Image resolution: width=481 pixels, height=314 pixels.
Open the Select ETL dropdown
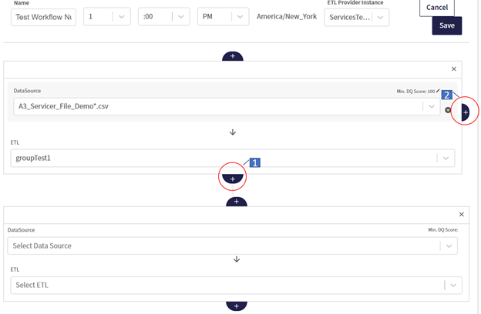(236, 286)
